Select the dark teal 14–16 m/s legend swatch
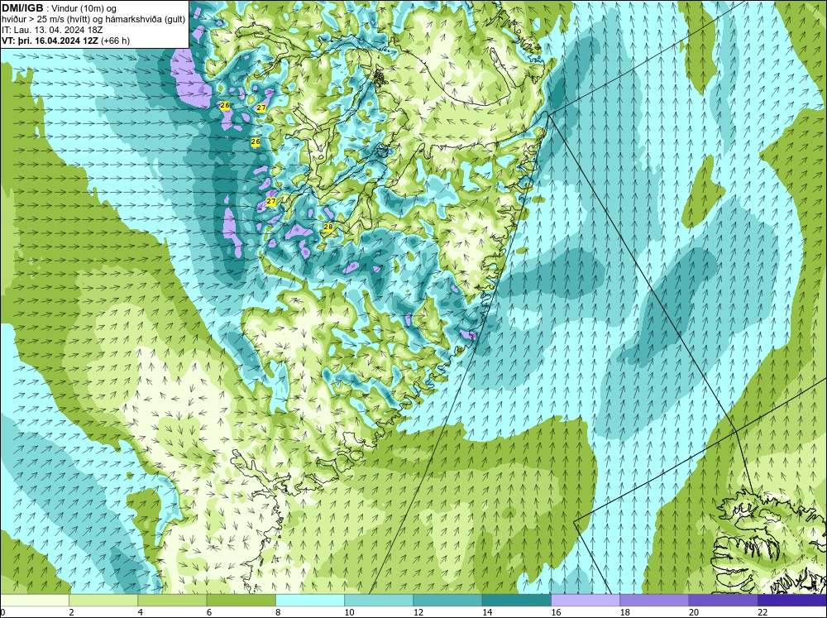The image size is (827, 618). [x=517, y=600]
